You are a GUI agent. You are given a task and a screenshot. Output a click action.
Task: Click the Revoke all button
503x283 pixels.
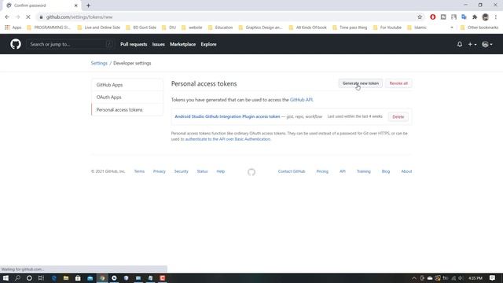pos(398,83)
